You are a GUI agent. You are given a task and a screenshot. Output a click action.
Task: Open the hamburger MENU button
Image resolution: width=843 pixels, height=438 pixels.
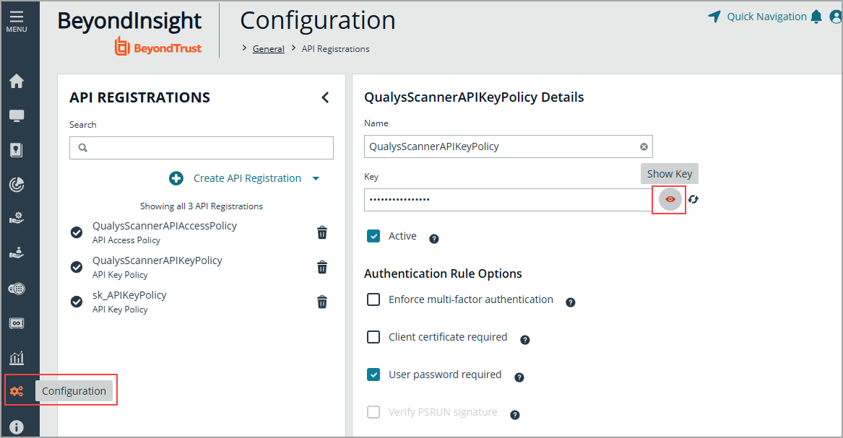[x=16, y=20]
